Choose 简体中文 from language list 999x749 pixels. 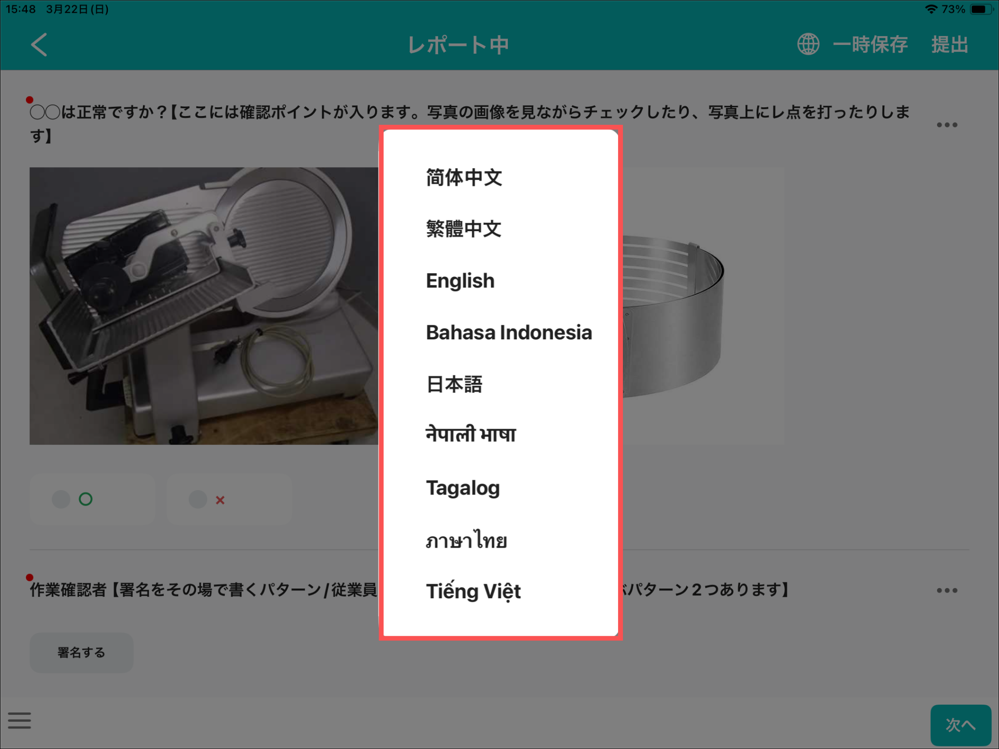[464, 177]
